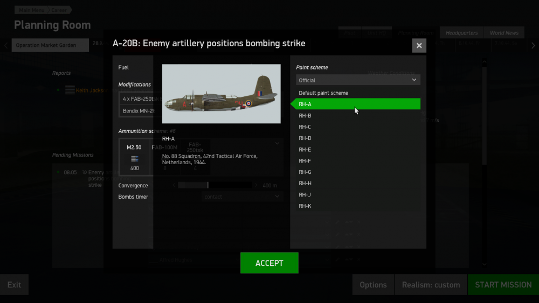Select the RH-B paint scheme
539x303 pixels.
pyautogui.click(x=305, y=116)
